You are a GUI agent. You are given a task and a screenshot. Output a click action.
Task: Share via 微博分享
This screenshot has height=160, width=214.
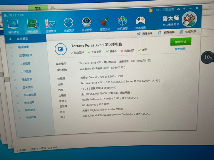[145, 33]
